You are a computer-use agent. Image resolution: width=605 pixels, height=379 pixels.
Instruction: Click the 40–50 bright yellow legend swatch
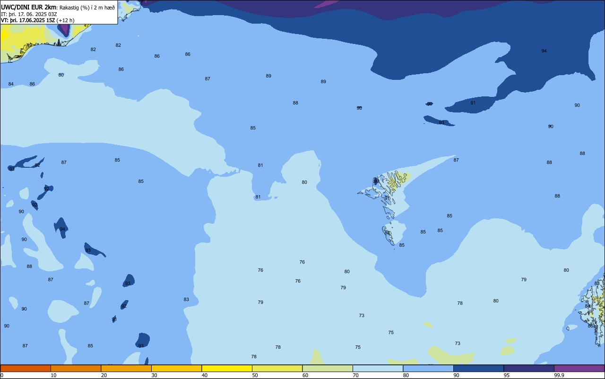pyautogui.click(x=227, y=368)
